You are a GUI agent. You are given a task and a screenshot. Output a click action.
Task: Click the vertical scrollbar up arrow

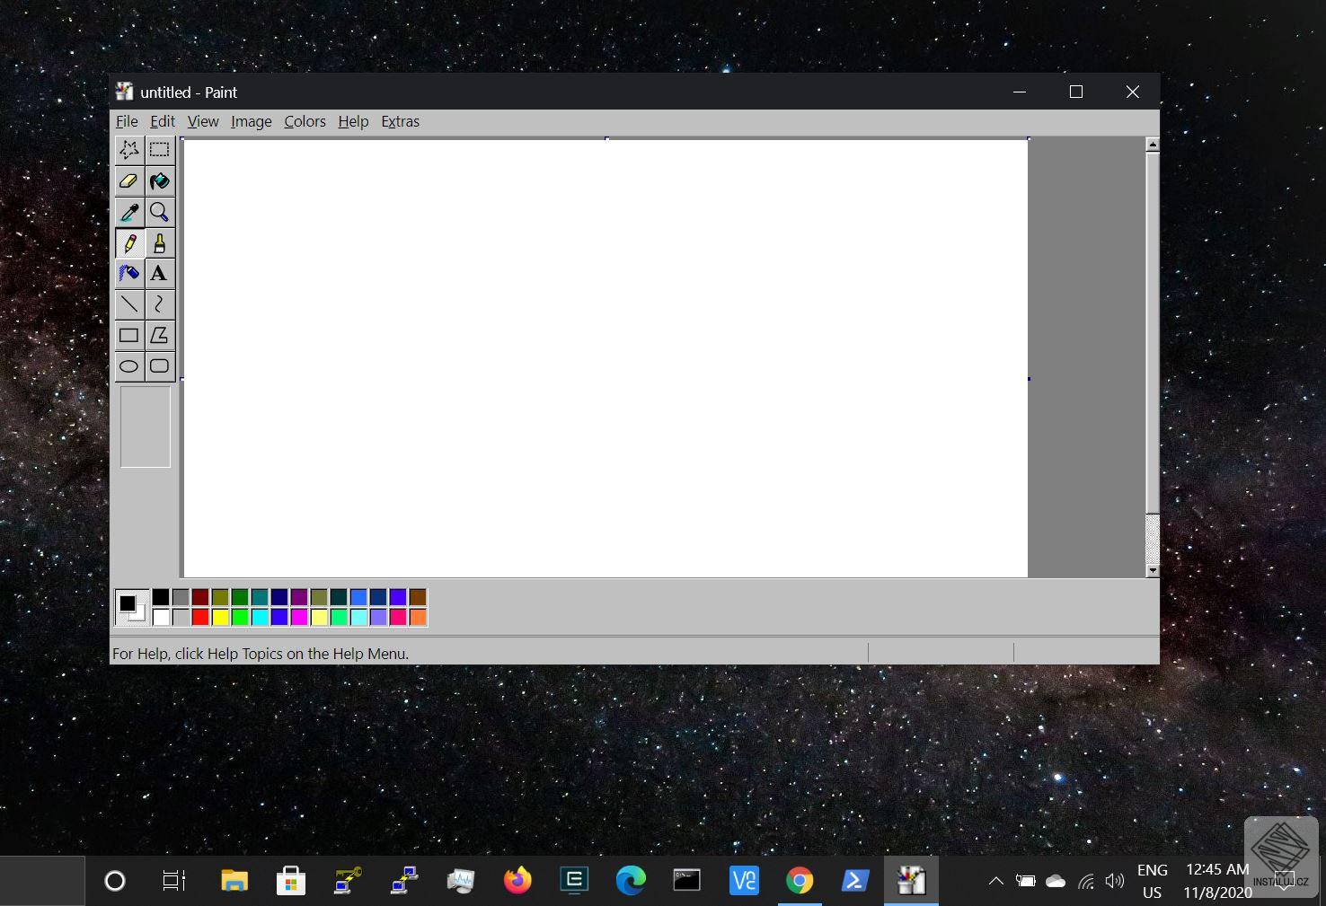(x=1153, y=144)
